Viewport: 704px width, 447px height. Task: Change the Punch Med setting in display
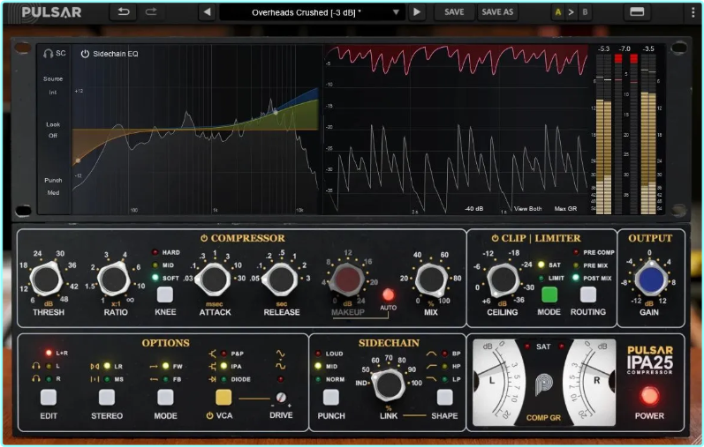(53, 186)
